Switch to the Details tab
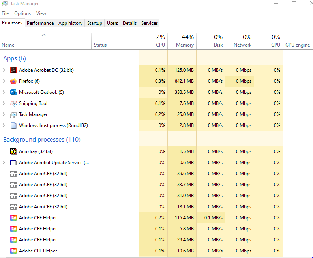Image resolution: width=313 pixels, height=258 pixels. (129, 23)
